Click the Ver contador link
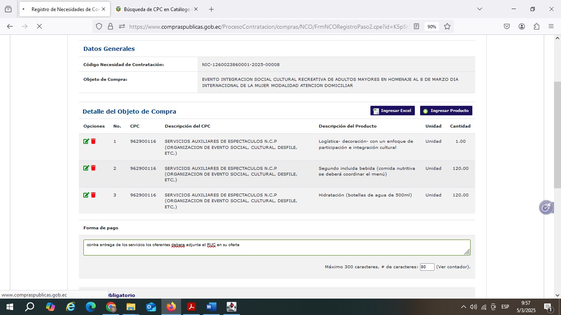Viewport: 561px width, 315px height. click(453, 267)
